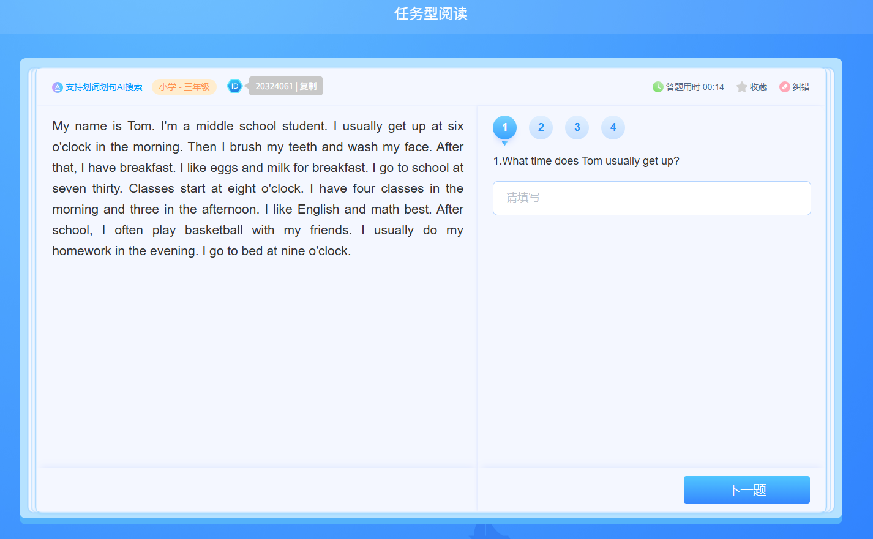Image resolution: width=873 pixels, height=539 pixels.
Task: Jump to question 3
Action: (x=577, y=127)
